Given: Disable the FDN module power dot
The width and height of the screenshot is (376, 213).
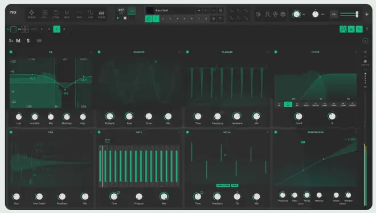Looking at the screenshot, I should pyautogui.click(x=11, y=132).
